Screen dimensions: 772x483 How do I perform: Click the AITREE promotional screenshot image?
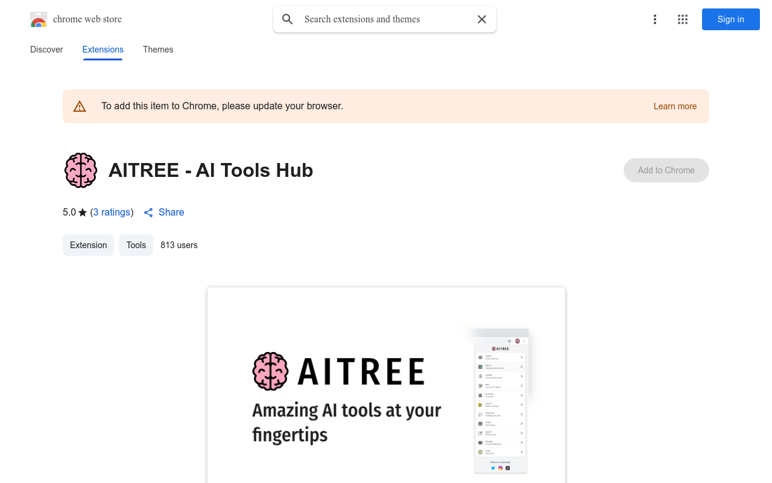pyautogui.click(x=386, y=385)
